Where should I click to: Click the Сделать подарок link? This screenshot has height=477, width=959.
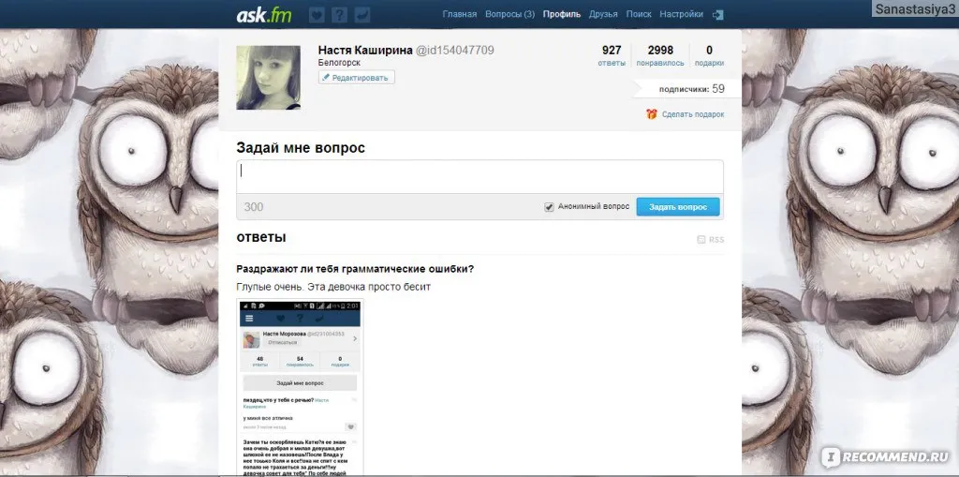(x=692, y=114)
